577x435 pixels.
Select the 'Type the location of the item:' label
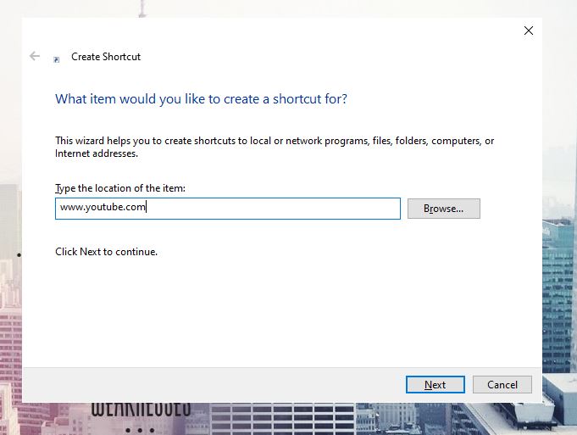pyautogui.click(x=120, y=188)
